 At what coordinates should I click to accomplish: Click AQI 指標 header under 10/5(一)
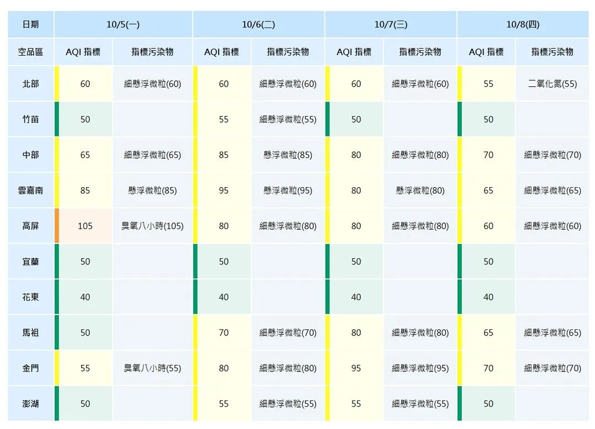[x=83, y=52]
